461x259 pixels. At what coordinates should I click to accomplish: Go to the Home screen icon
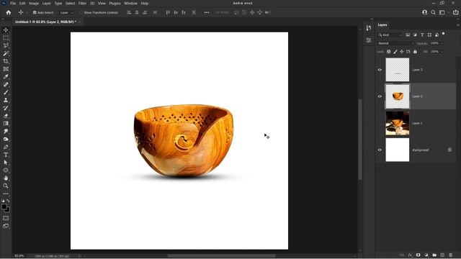9,12
